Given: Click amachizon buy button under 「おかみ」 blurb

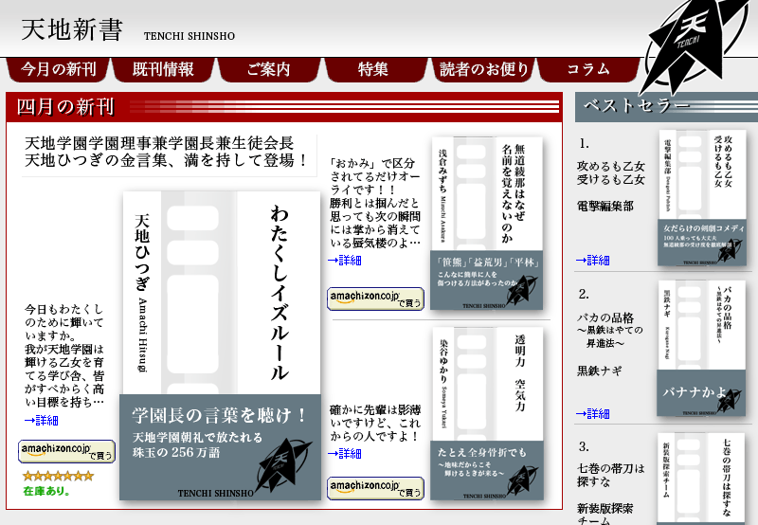Looking at the screenshot, I should coord(375,299).
